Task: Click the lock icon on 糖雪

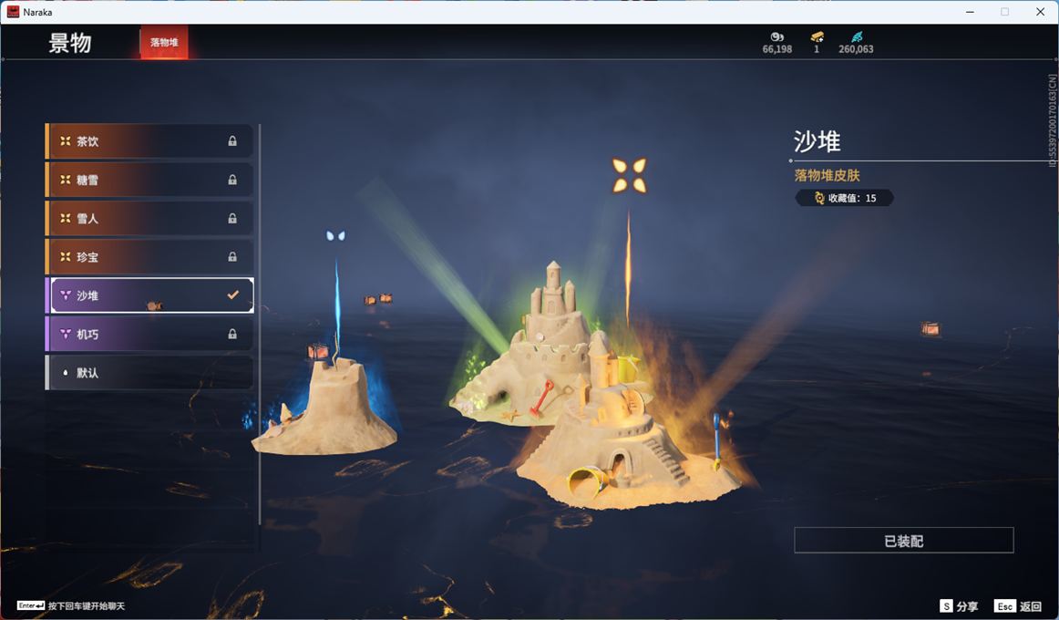Action: [x=232, y=180]
